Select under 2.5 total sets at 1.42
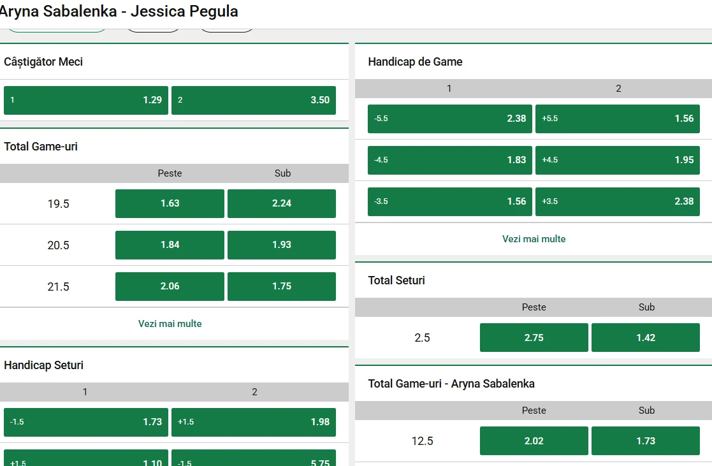This screenshot has width=712, height=466. click(x=646, y=338)
